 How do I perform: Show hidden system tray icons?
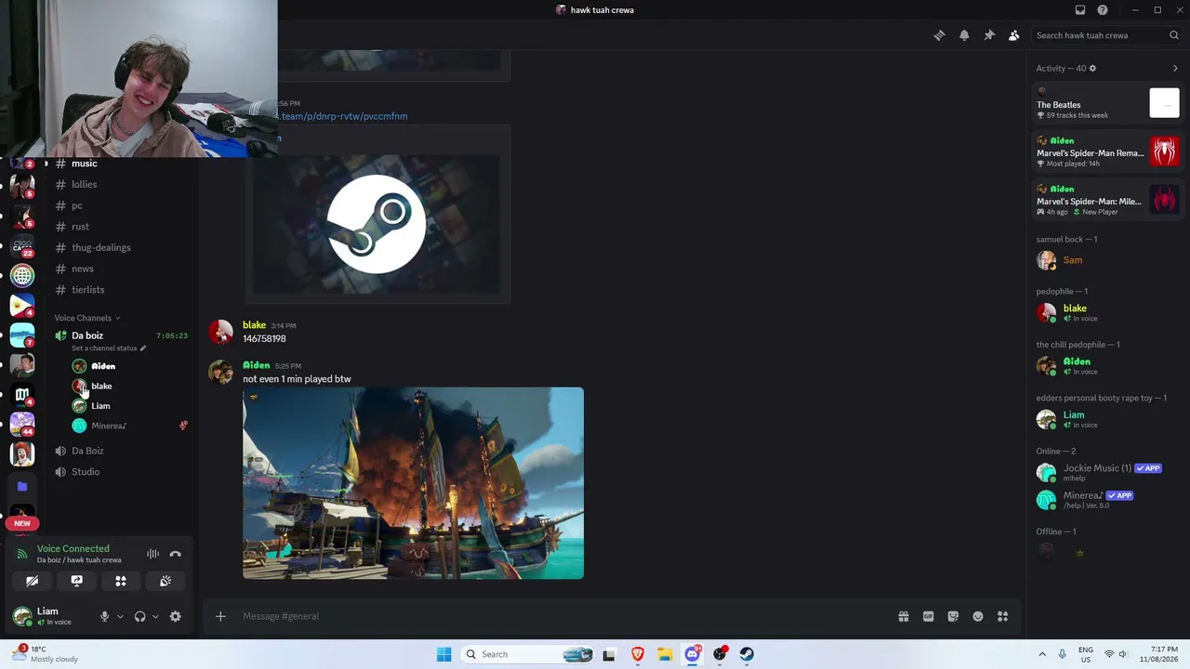pyautogui.click(x=1042, y=654)
